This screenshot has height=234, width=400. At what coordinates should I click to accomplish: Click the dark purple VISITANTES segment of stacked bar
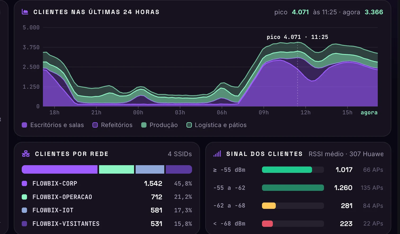179,169
